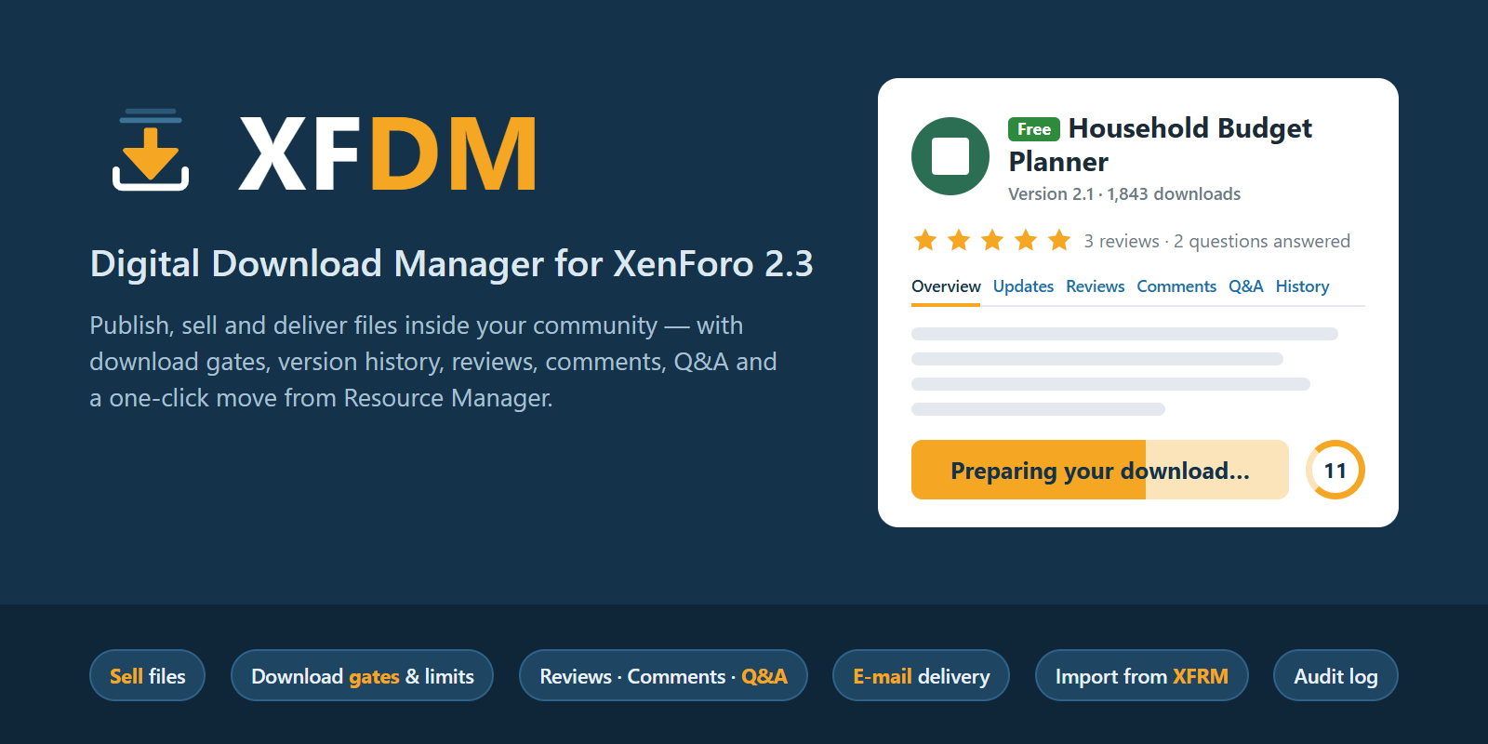Click the E-mail delivery pill
The width and height of the screenshot is (1488, 744).
[921, 675]
